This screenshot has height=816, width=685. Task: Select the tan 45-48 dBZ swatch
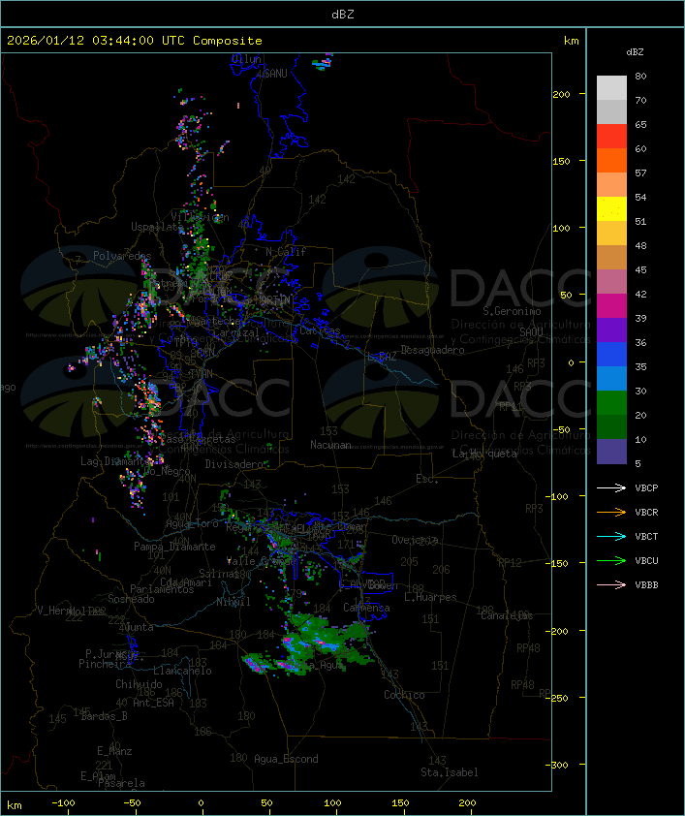tap(611, 258)
